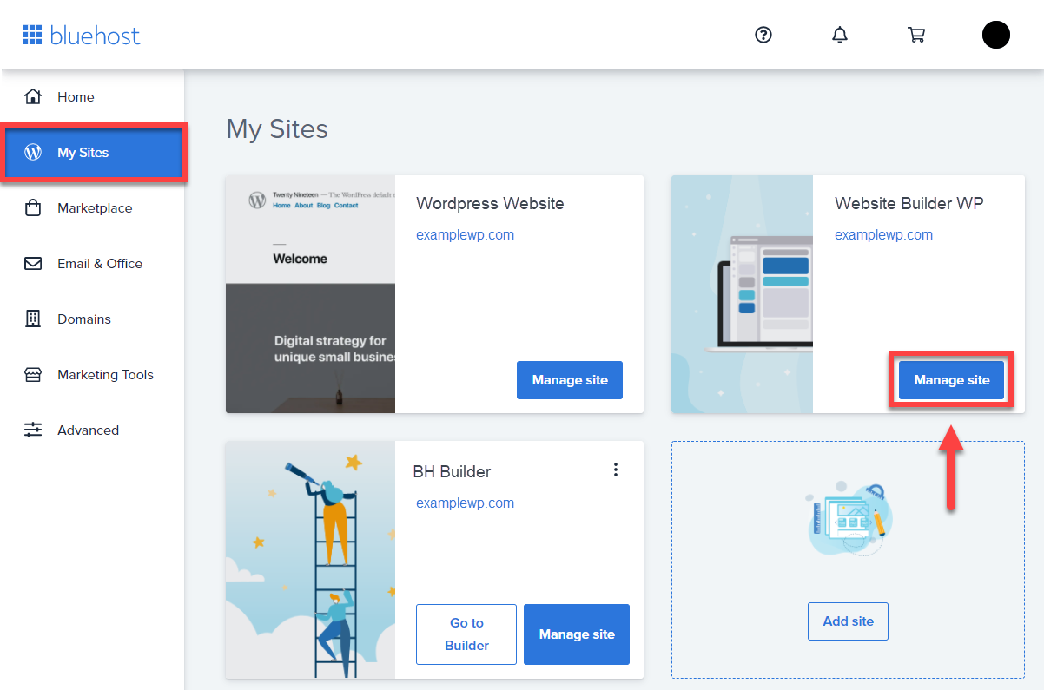Click the BH Builder ladder illustration thumbnail
The image size is (1044, 690).
[x=310, y=560]
